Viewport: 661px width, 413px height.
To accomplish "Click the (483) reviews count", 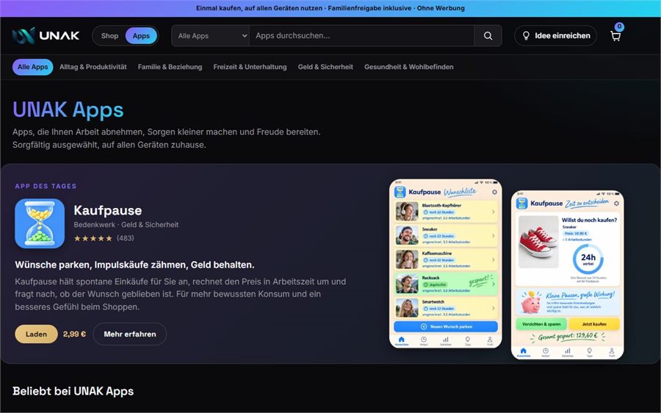I will coord(125,238).
